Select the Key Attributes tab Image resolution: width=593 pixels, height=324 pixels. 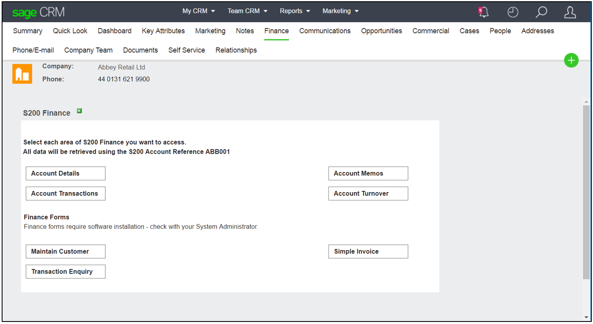coord(163,31)
